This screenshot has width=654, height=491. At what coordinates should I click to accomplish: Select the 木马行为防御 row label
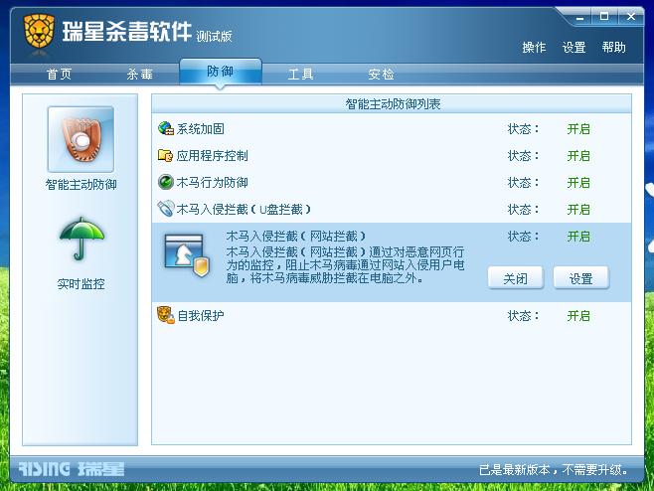tap(212, 182)
